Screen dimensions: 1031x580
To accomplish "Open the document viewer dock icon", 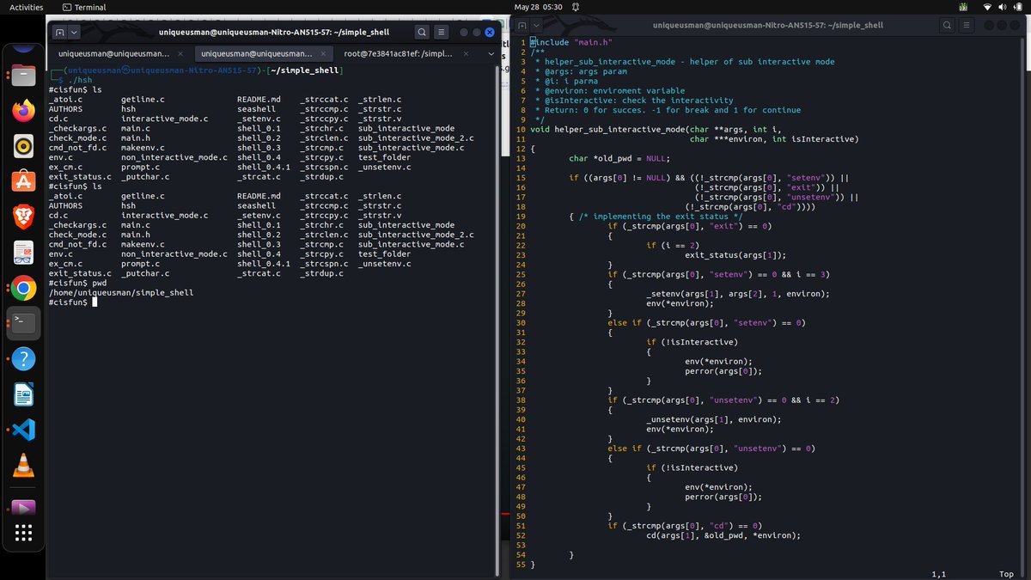I will tap(23, 253).
